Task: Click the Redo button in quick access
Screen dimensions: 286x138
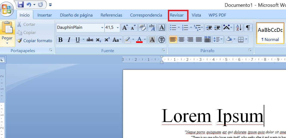Action: [40, 5]
